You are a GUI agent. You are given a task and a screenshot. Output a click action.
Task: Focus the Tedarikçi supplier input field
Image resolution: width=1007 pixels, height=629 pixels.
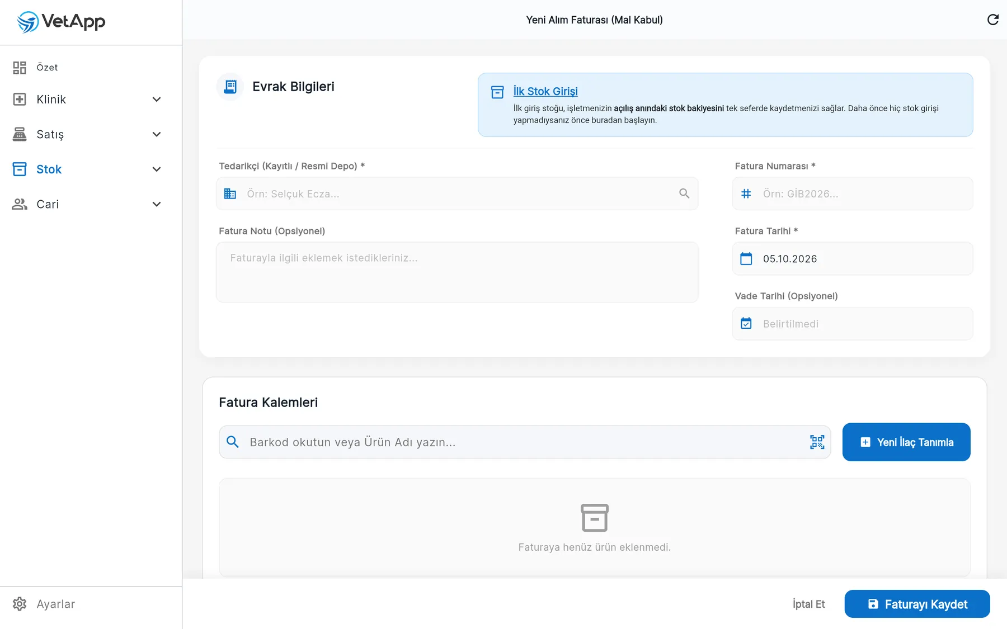[457, 193]
